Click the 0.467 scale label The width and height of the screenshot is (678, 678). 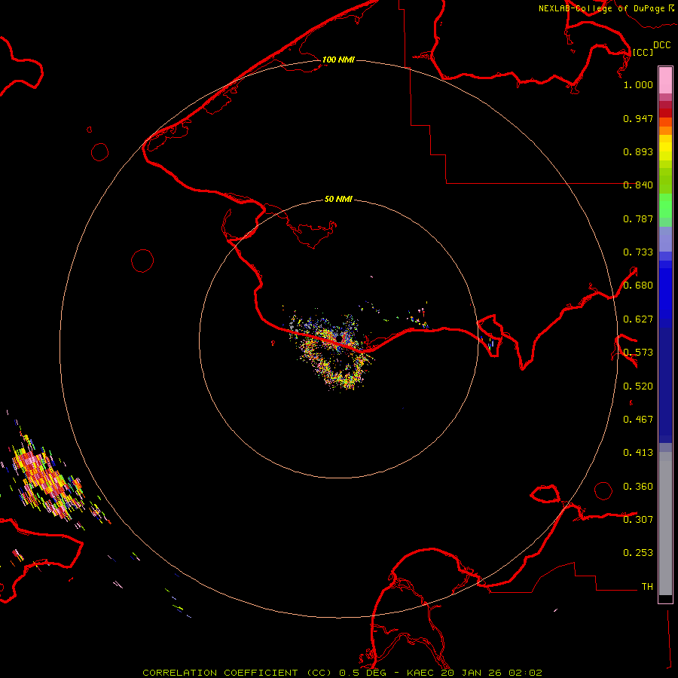click(x=638, y=420)
